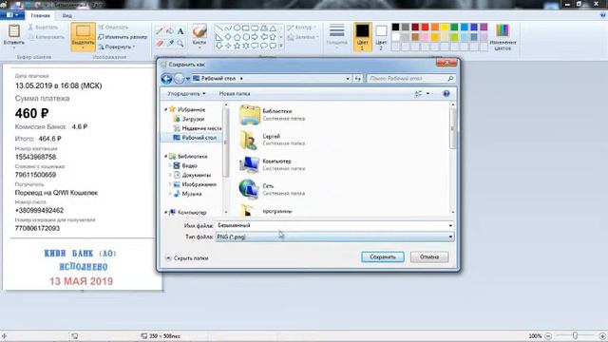Choose Color 1 (Цвет 1) box

(363, 37)
